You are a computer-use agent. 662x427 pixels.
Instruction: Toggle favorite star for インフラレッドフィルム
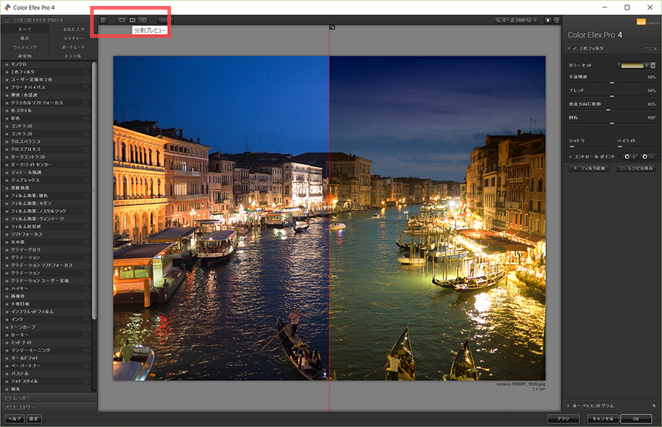[x=7, y=311]
